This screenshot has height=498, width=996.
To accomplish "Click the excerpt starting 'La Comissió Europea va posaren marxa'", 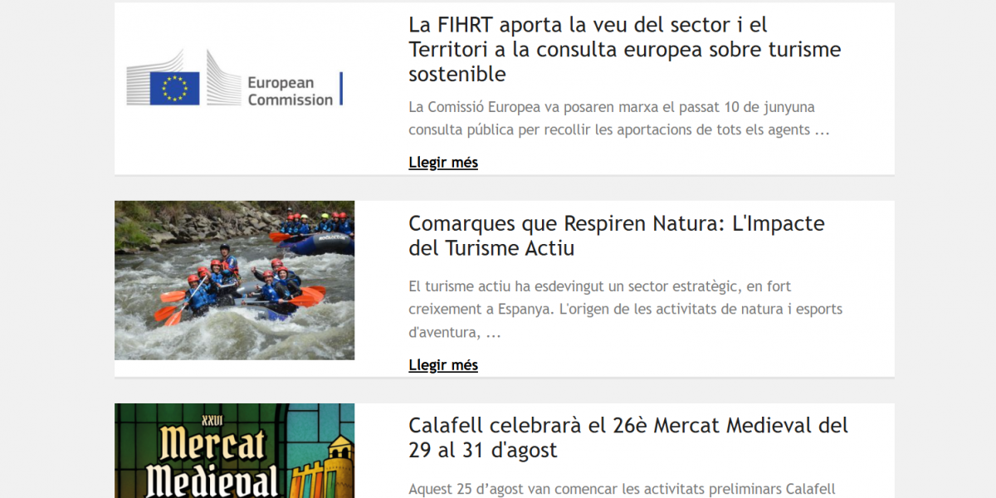I will click(x=619, y=119).
